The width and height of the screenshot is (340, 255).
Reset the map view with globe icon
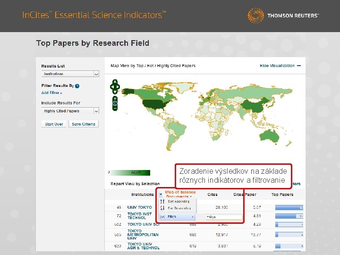tap(115, 103)
